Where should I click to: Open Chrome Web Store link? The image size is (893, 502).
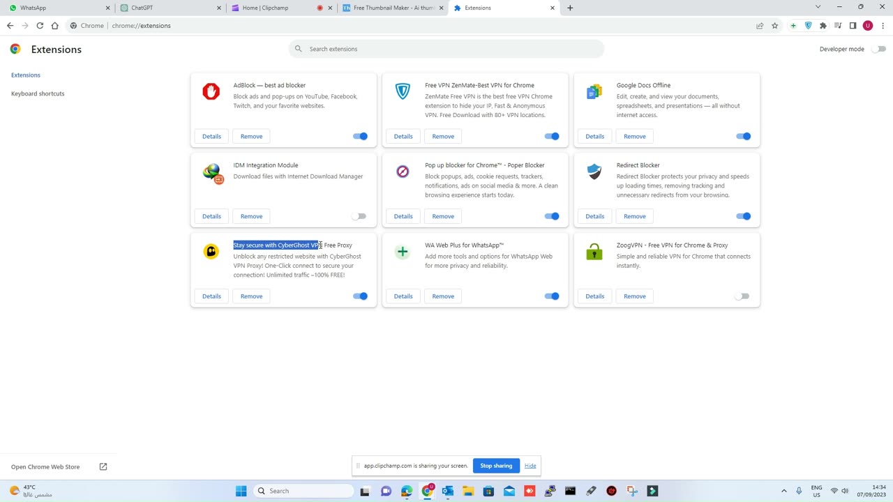[59, 466]
